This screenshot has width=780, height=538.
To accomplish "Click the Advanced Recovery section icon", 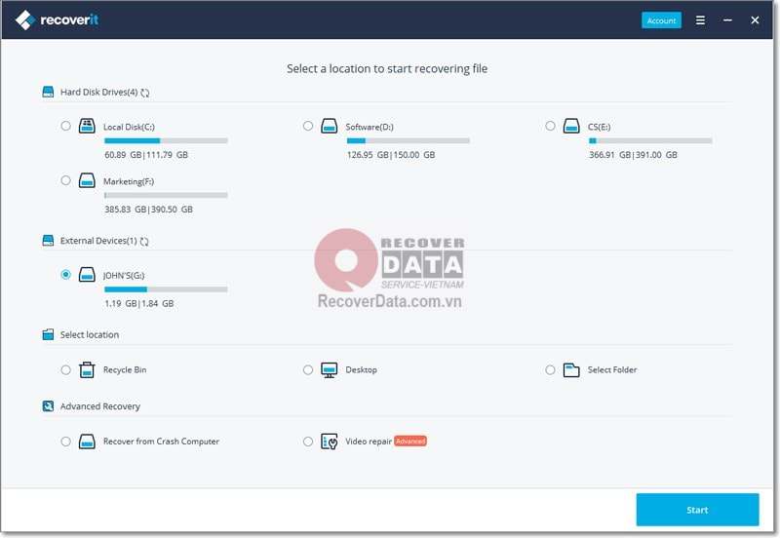I will point(48,406).
